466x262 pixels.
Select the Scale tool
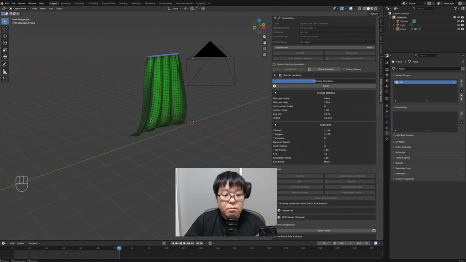(5, 49)
